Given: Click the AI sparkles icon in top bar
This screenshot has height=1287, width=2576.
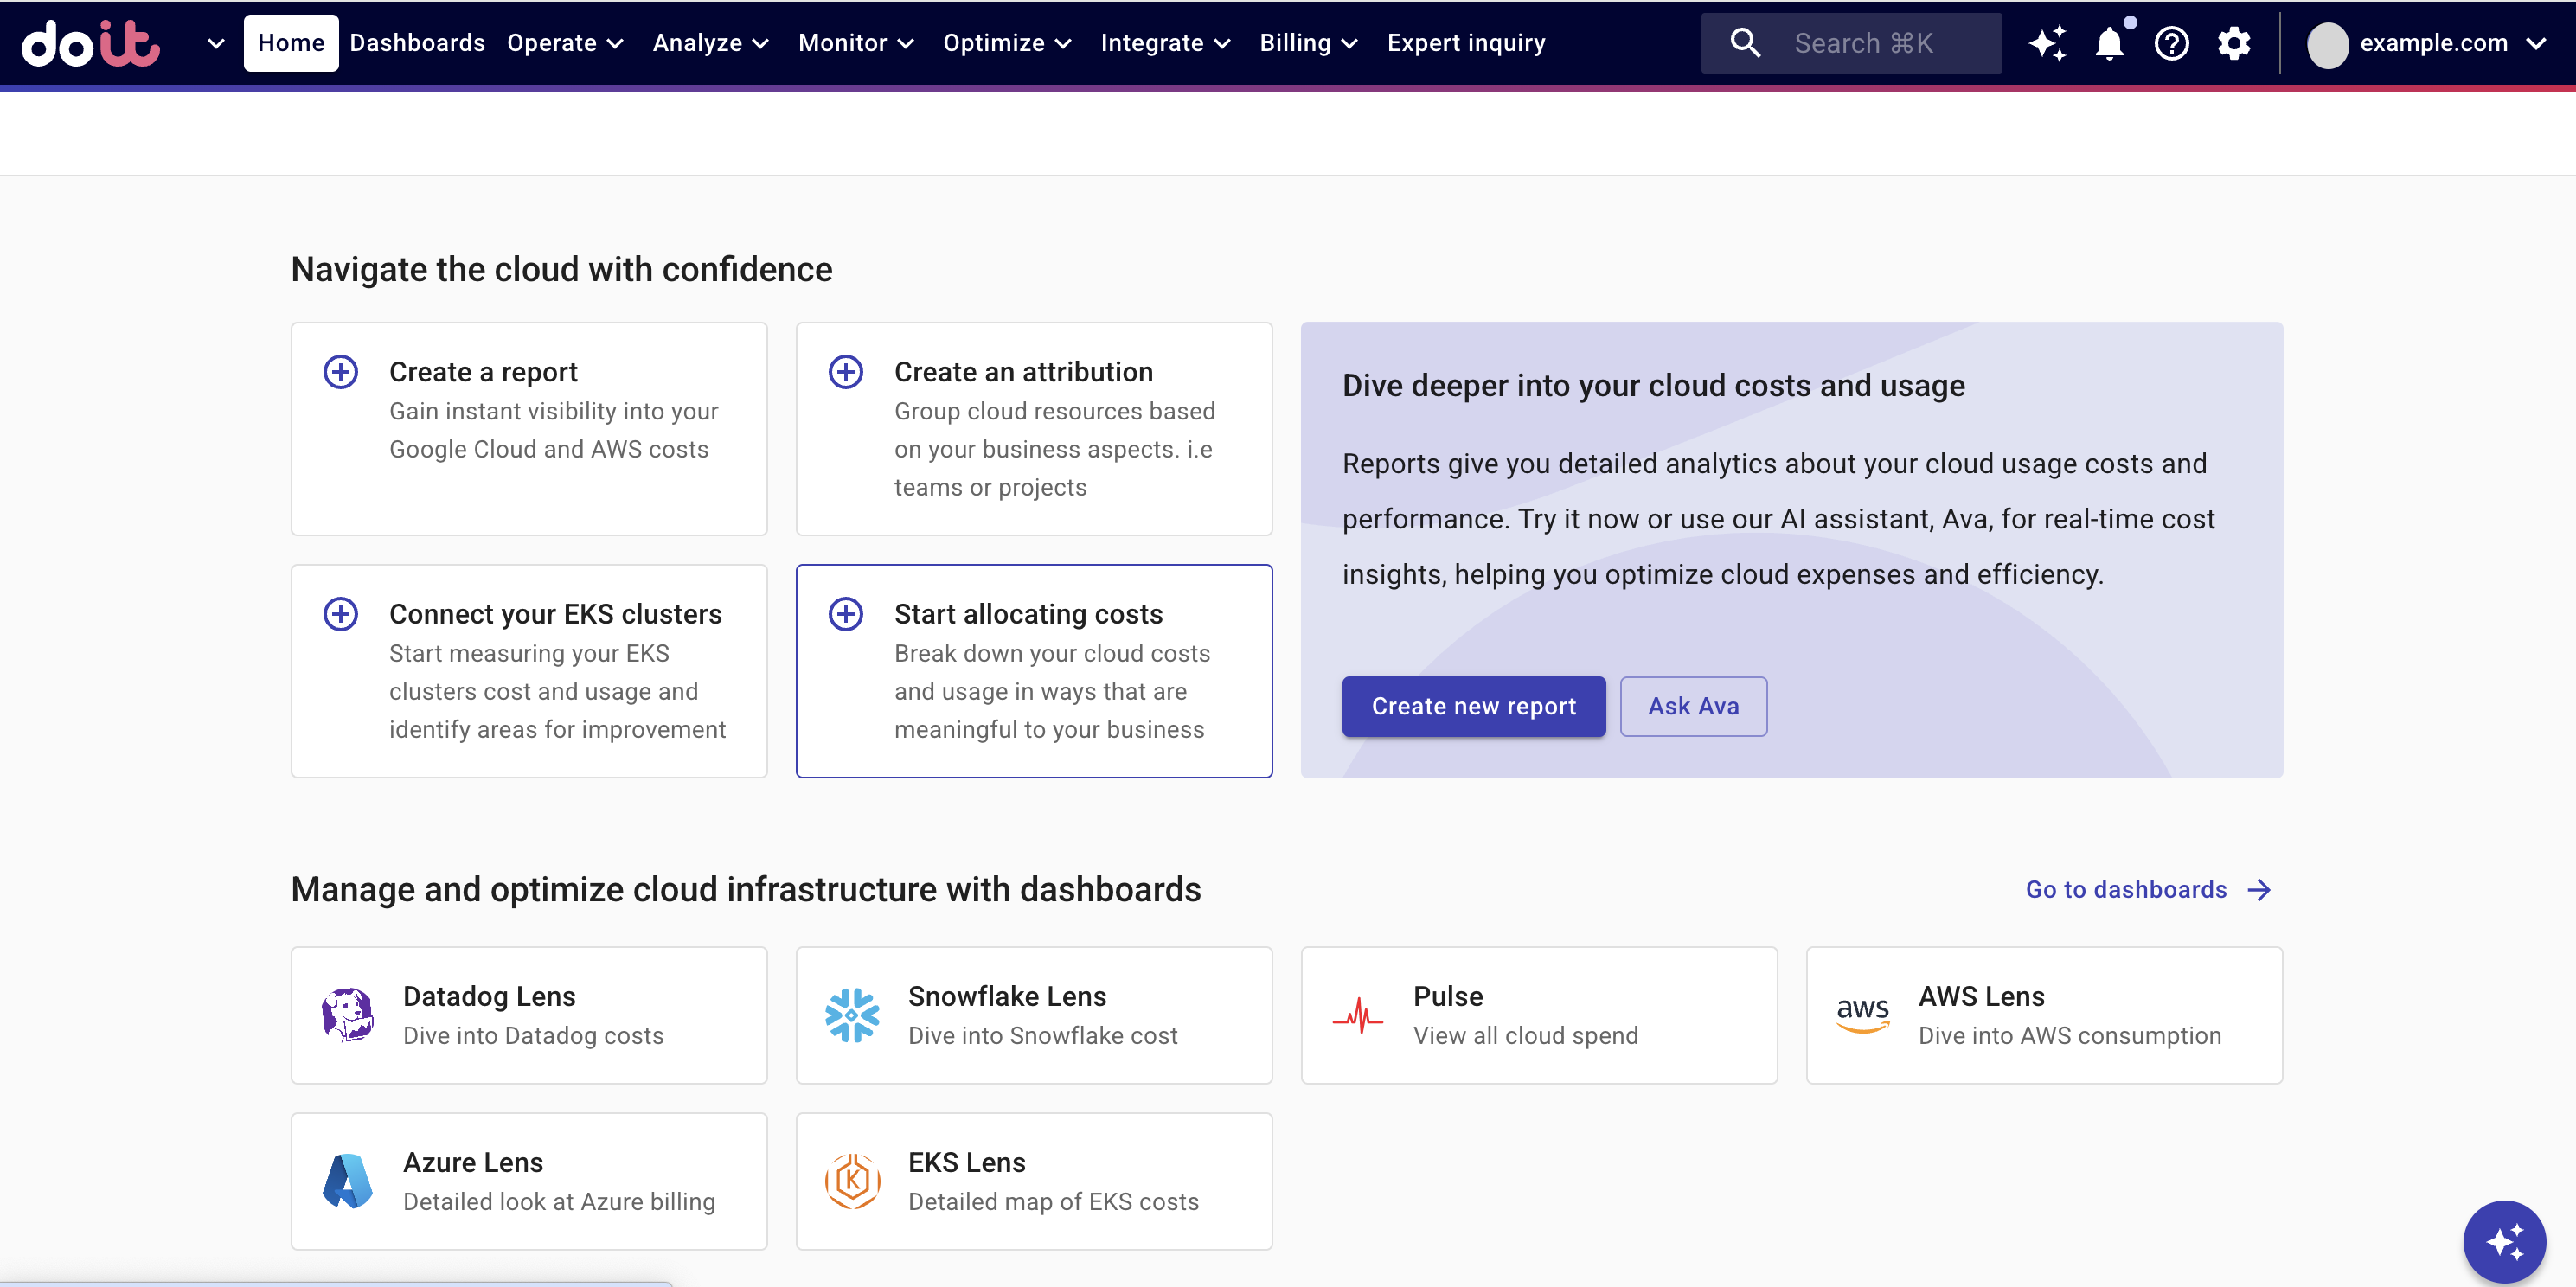Looking at the screenshot, I should [2048, 43].
